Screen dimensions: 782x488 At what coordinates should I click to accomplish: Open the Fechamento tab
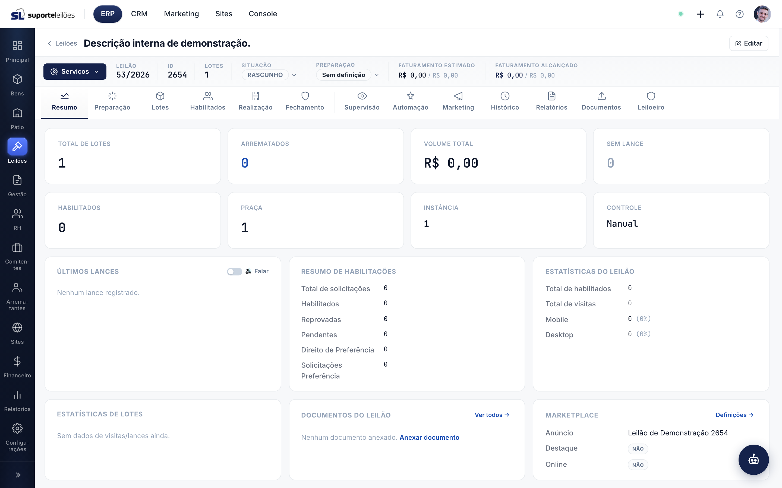(x=305, y=102)
